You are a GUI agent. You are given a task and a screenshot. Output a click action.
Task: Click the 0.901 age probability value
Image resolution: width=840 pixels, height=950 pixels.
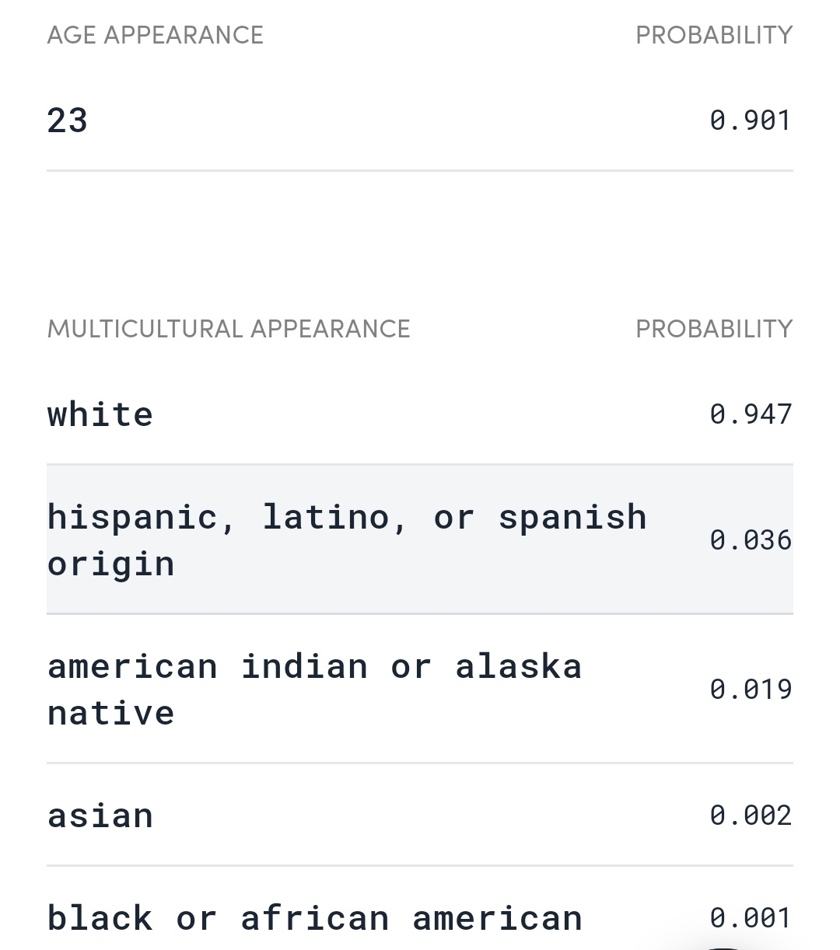click(x=751, y=120)
